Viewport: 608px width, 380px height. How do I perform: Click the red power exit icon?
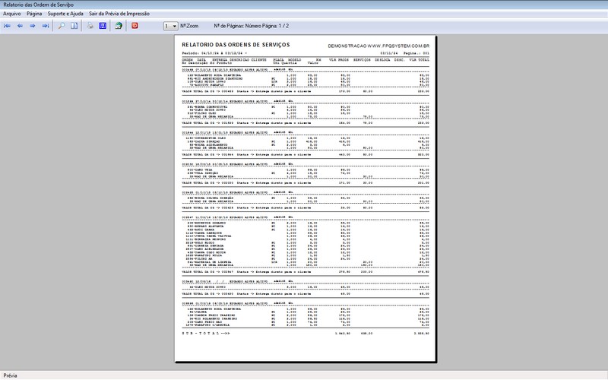(135, 26)
